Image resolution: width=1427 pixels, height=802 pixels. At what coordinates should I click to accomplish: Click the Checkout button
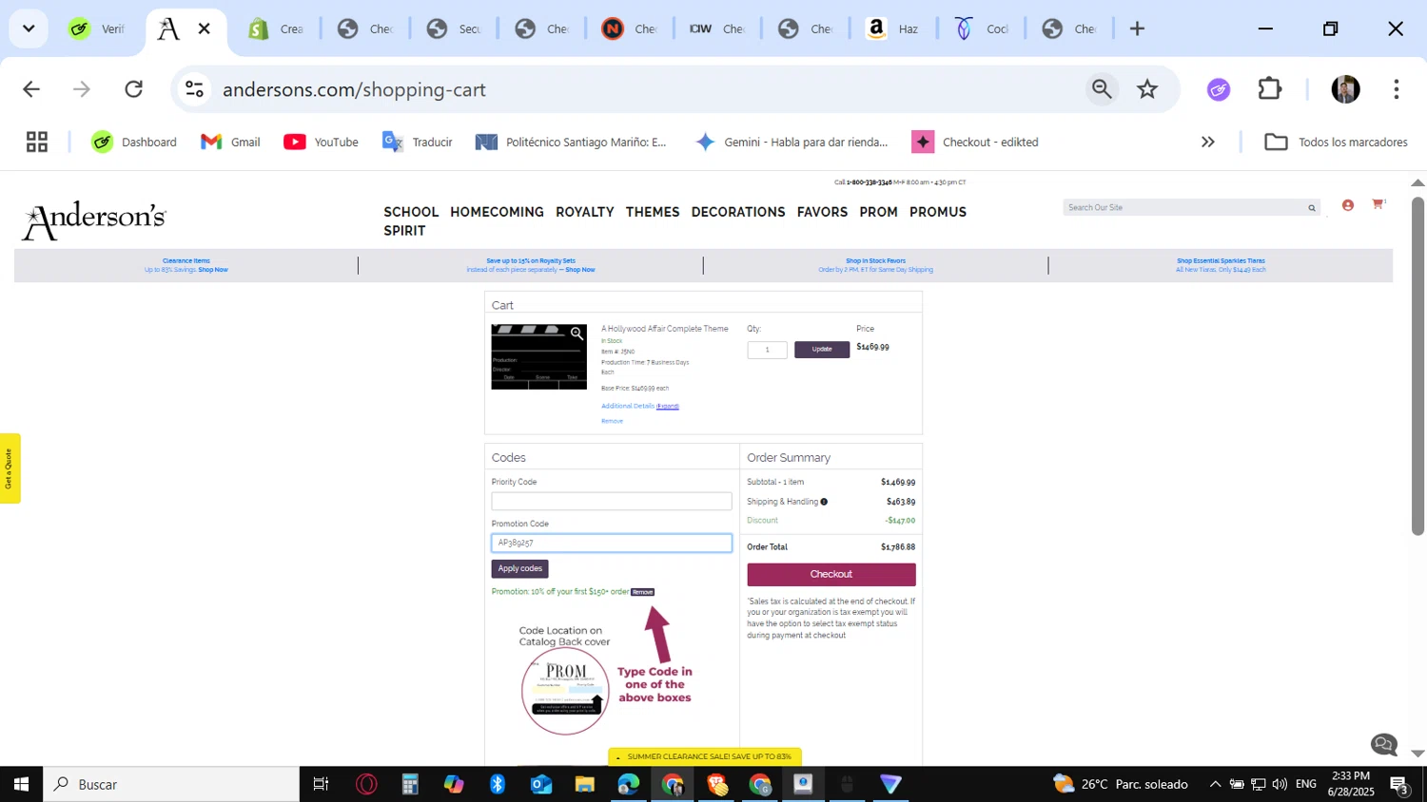[831, 574]
